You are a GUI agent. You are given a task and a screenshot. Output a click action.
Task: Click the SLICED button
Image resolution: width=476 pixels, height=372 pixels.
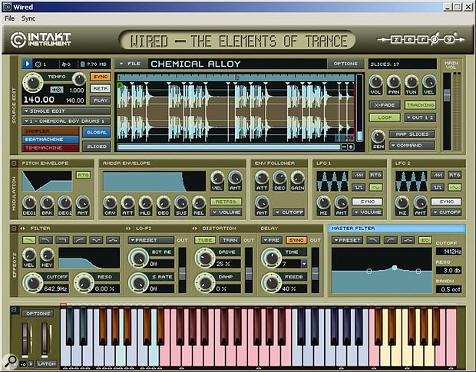97,146
